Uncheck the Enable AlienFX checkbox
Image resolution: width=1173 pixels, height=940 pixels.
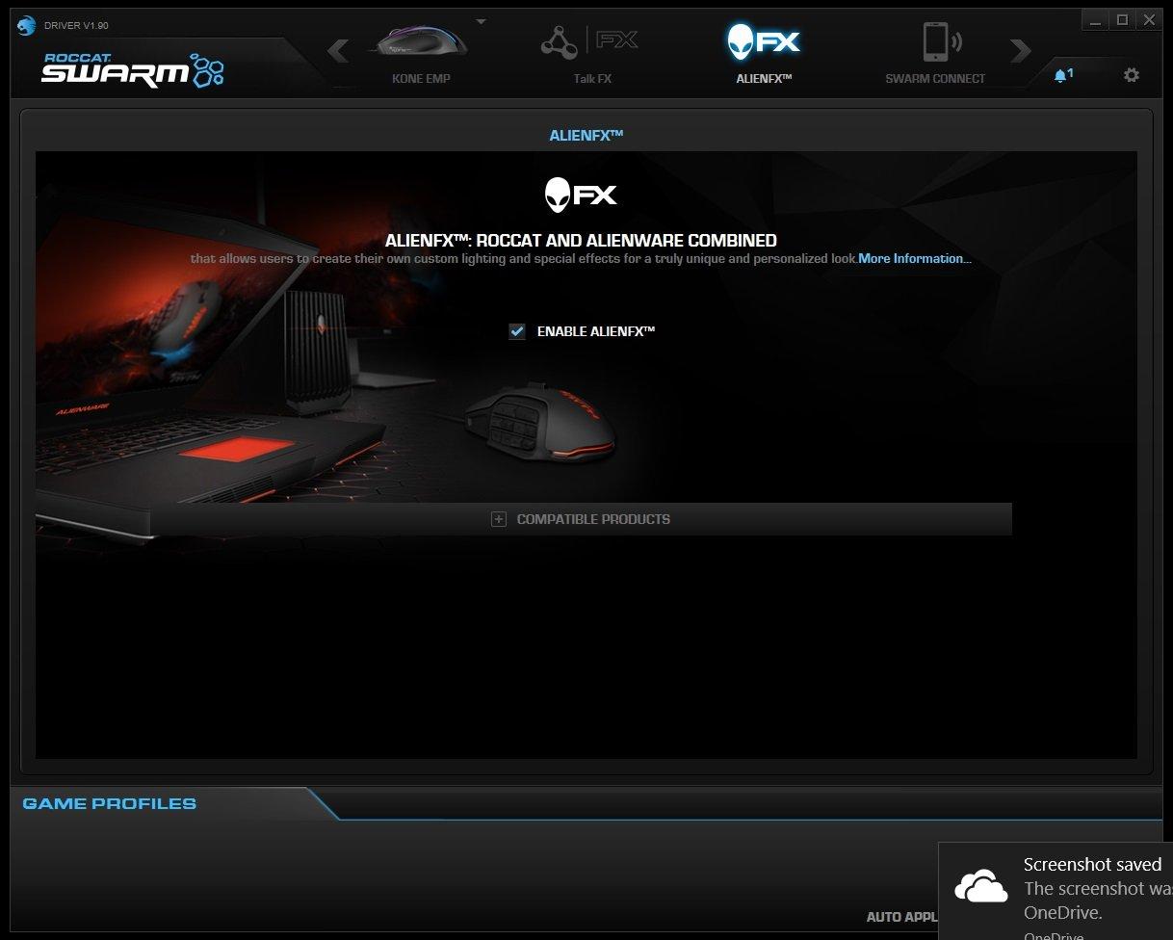(x=517, y=331)
